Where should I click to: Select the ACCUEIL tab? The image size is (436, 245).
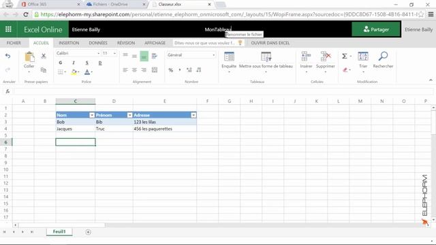tap(41, 43)
